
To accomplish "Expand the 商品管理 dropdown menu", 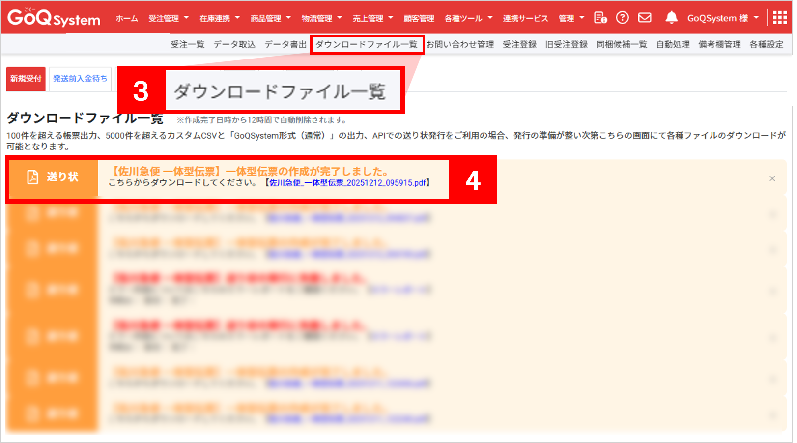I will [271, 18].
